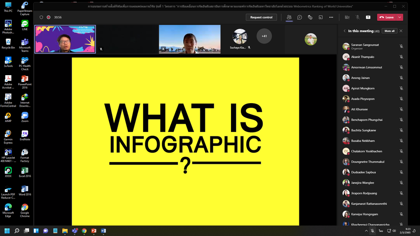The image size is (420, 236).
Task: Click the mic icon for Amornvan Limsommut
Action: tap(401, 67)
